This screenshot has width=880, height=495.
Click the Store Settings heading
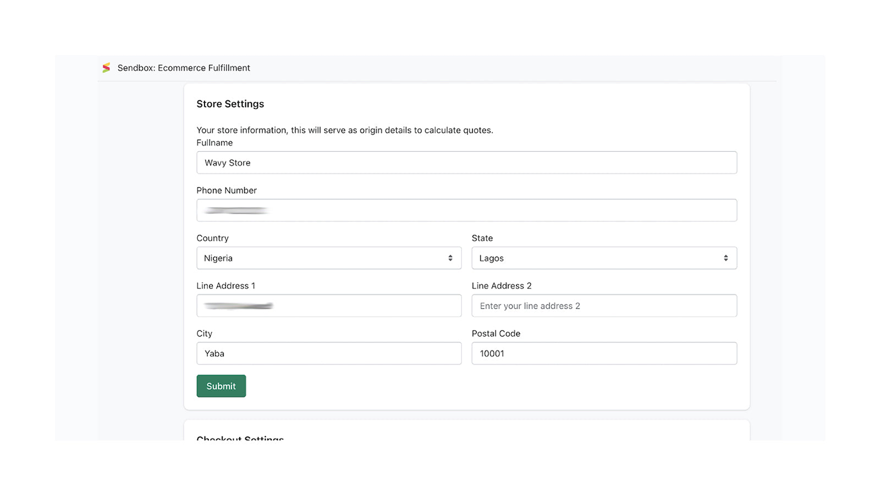tap(230, 104)
